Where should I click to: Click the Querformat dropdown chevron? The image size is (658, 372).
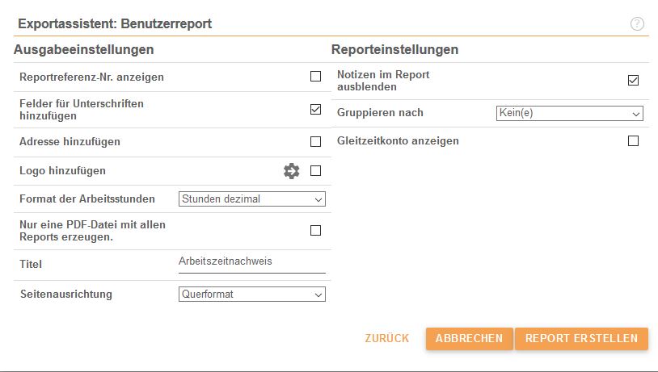(318, 295)
